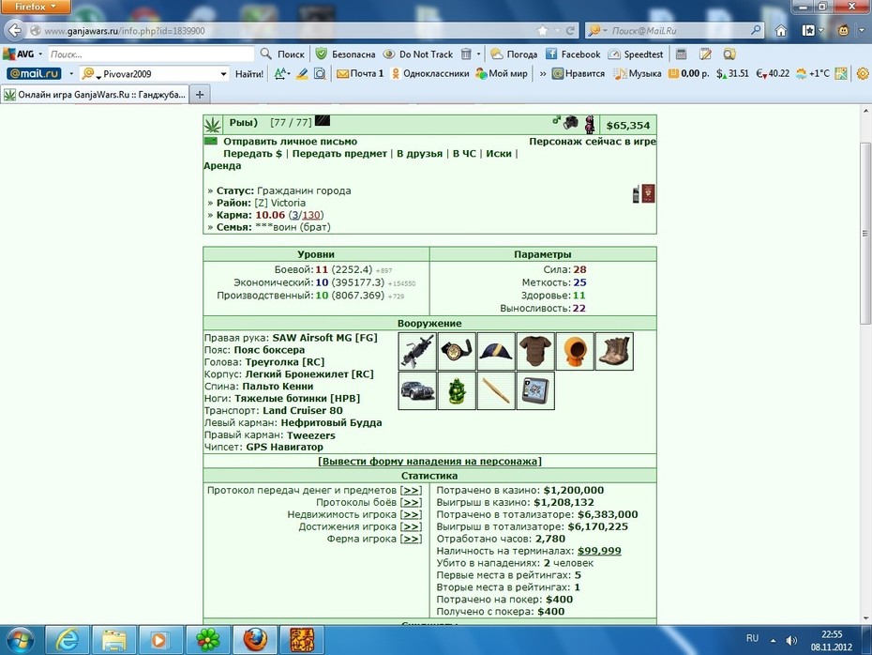Toggle Do Not Track in AVG toolbar
This screenshot has width=872, height=655.
(x=418, y=54)
